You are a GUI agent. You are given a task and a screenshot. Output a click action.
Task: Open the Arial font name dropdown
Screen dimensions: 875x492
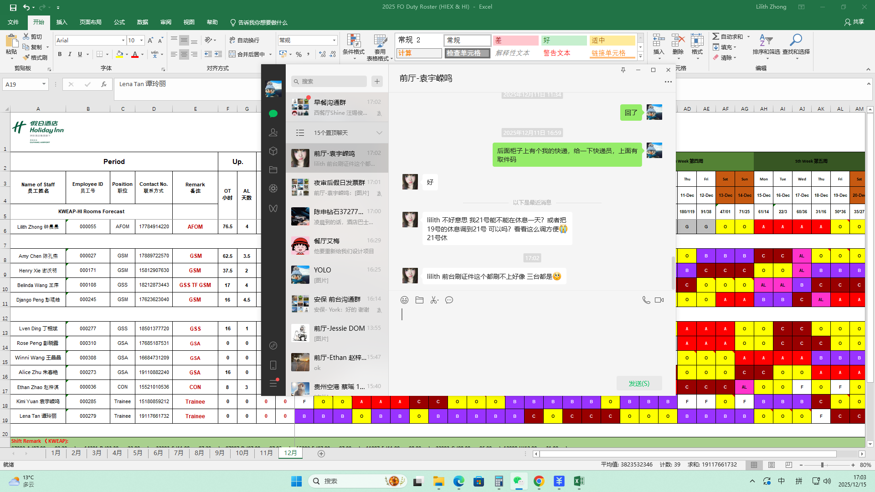pyautogui.click(x=123, y=41)
